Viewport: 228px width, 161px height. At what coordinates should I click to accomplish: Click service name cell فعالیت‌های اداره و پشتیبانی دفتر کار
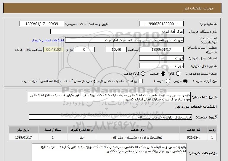click(x=137, y=137)
